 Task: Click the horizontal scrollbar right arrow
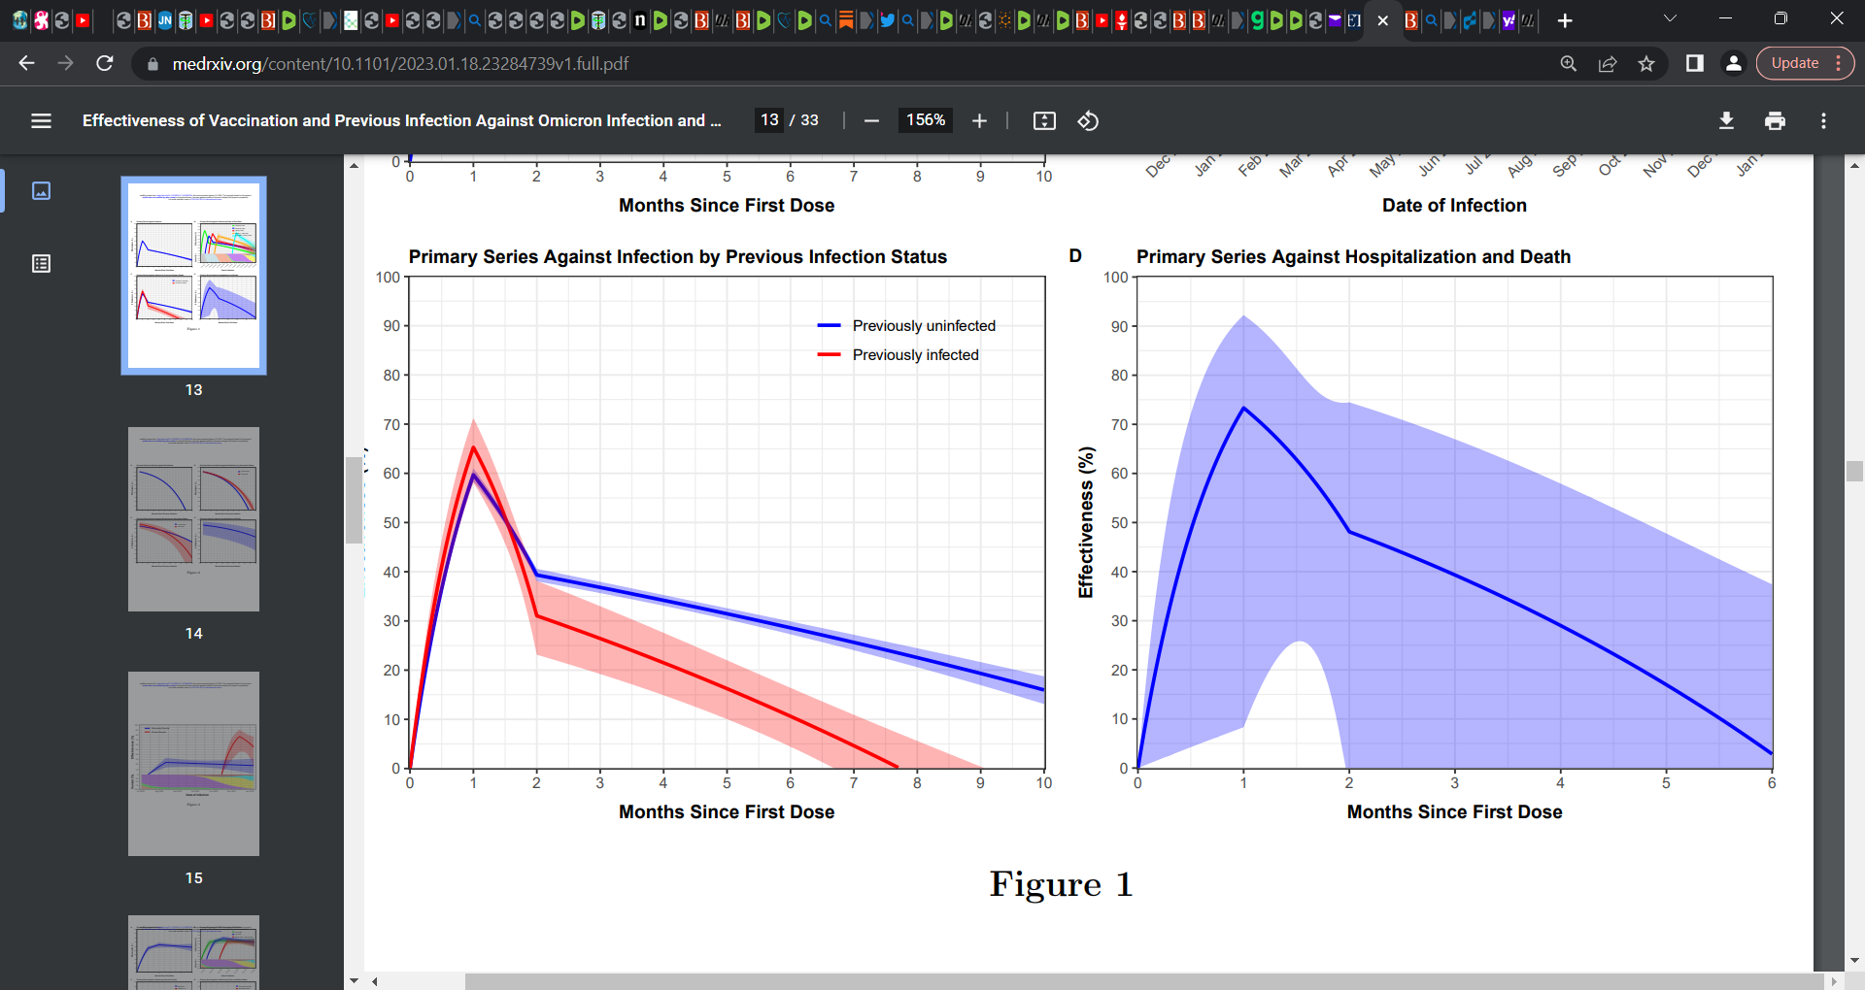1834,981
